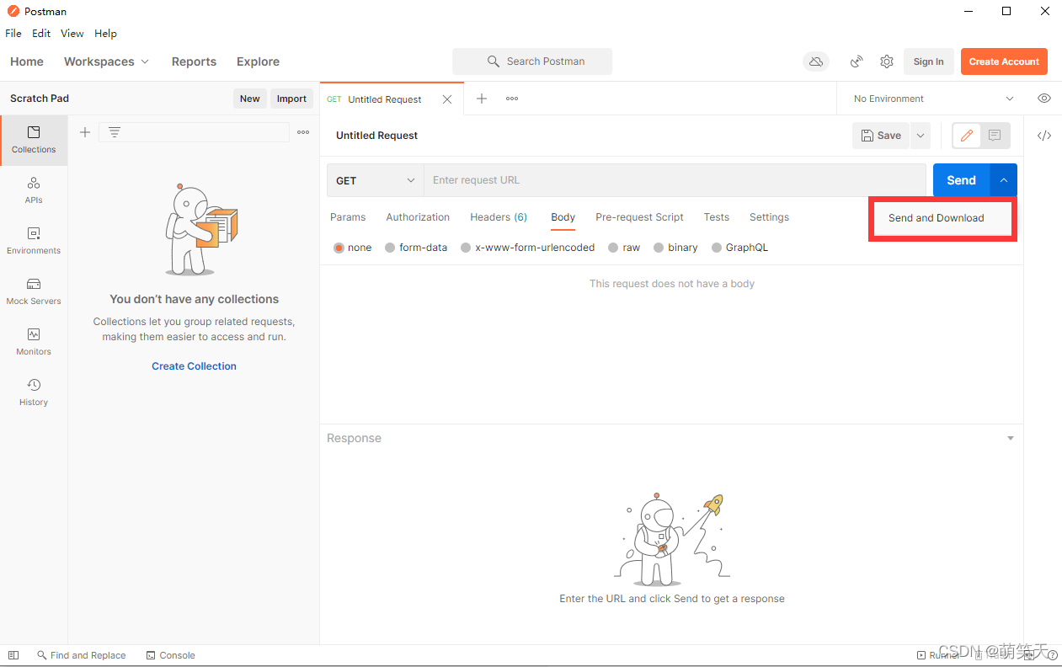
Task: Click the Search Postman box
Action: 532,61
